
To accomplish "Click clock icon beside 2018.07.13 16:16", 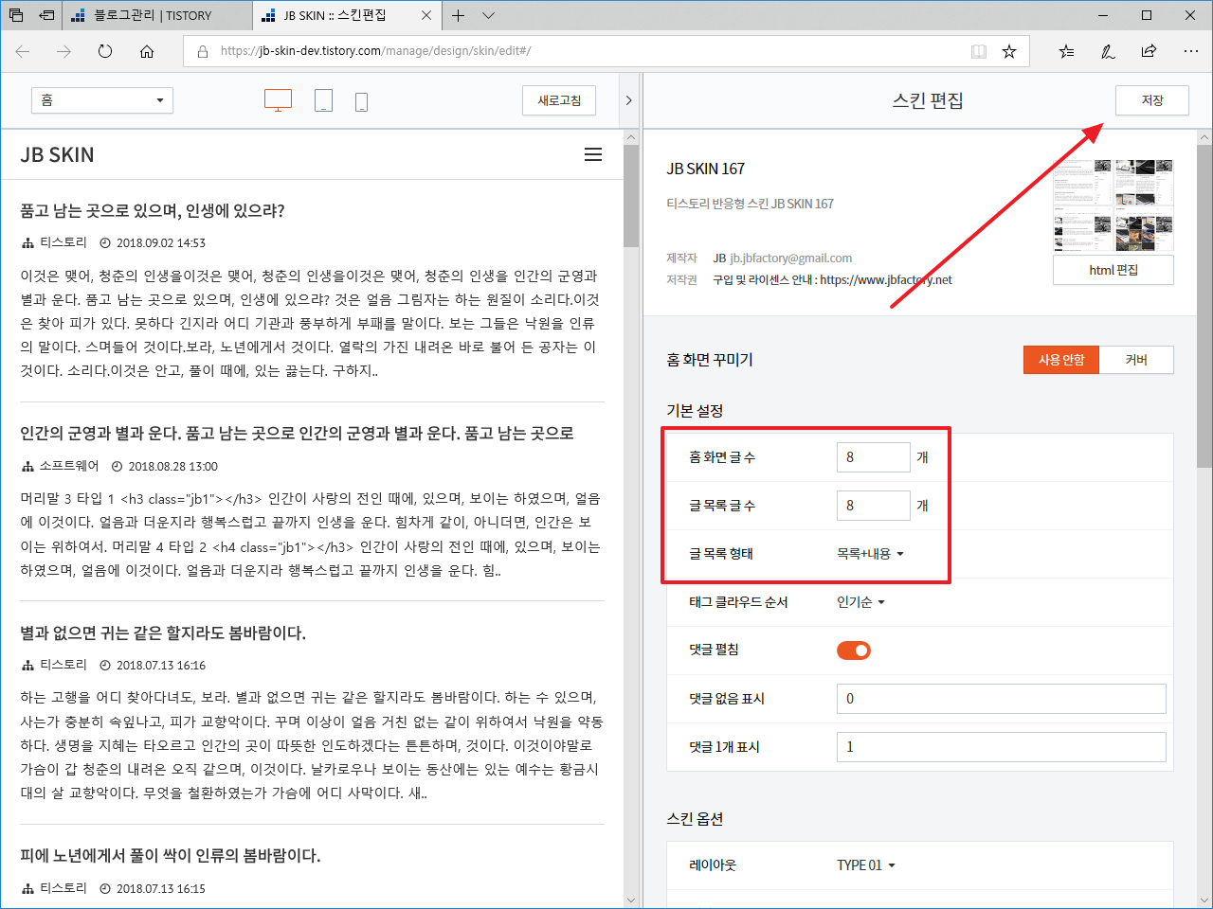I will (105, 666).
